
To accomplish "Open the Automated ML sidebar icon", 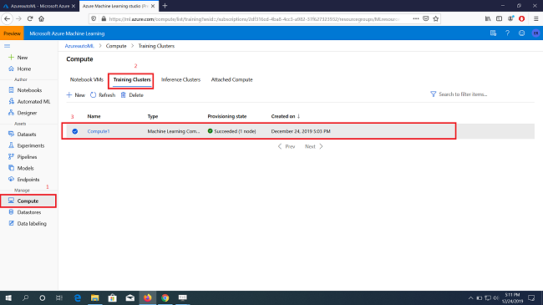I will 11,101.
